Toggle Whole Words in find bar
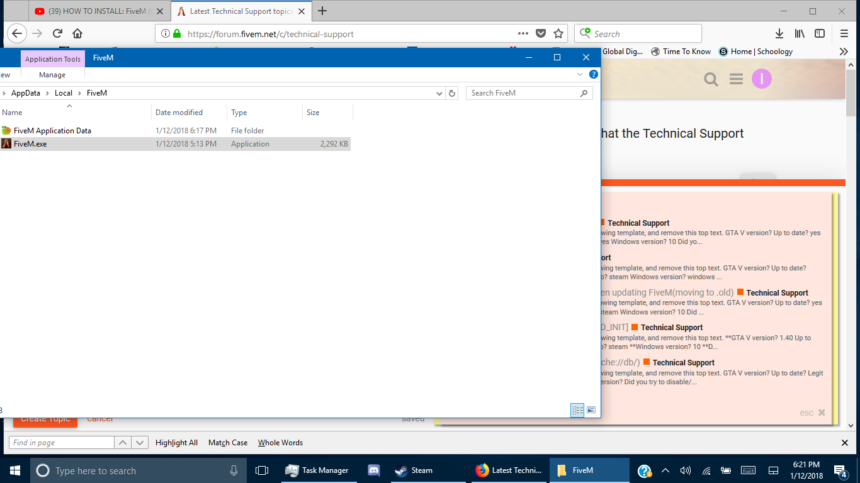 click(x=280, y=443)
